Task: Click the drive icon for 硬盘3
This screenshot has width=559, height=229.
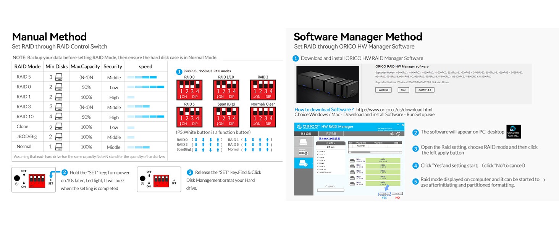Action: (352, 172)
